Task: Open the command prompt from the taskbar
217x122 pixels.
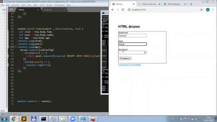Action: point(43,119)
